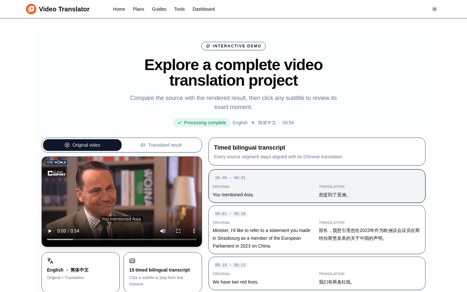Screen dimensions: 467x292
Task: Click the Video Translator brand name
Action: pyautogui.click(x=64, y=9)
